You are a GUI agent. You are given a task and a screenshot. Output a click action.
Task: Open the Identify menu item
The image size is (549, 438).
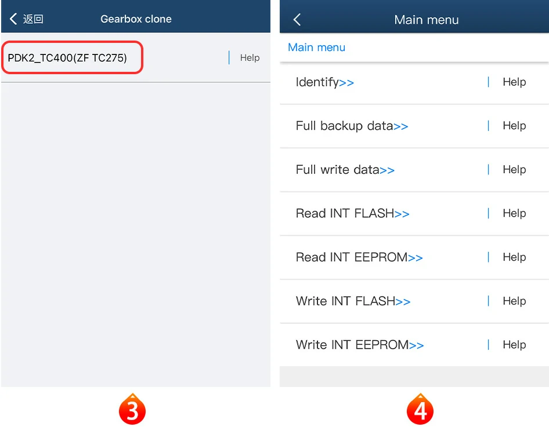(x=324, y=82)
